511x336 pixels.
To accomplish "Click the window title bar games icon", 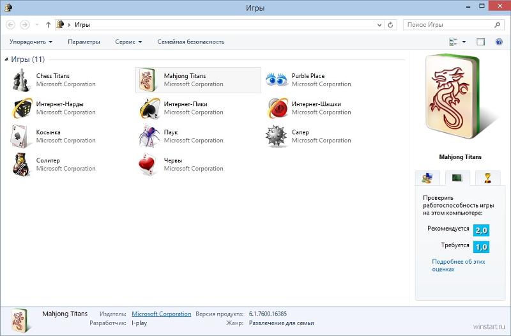I will click(x=8, y=7).
